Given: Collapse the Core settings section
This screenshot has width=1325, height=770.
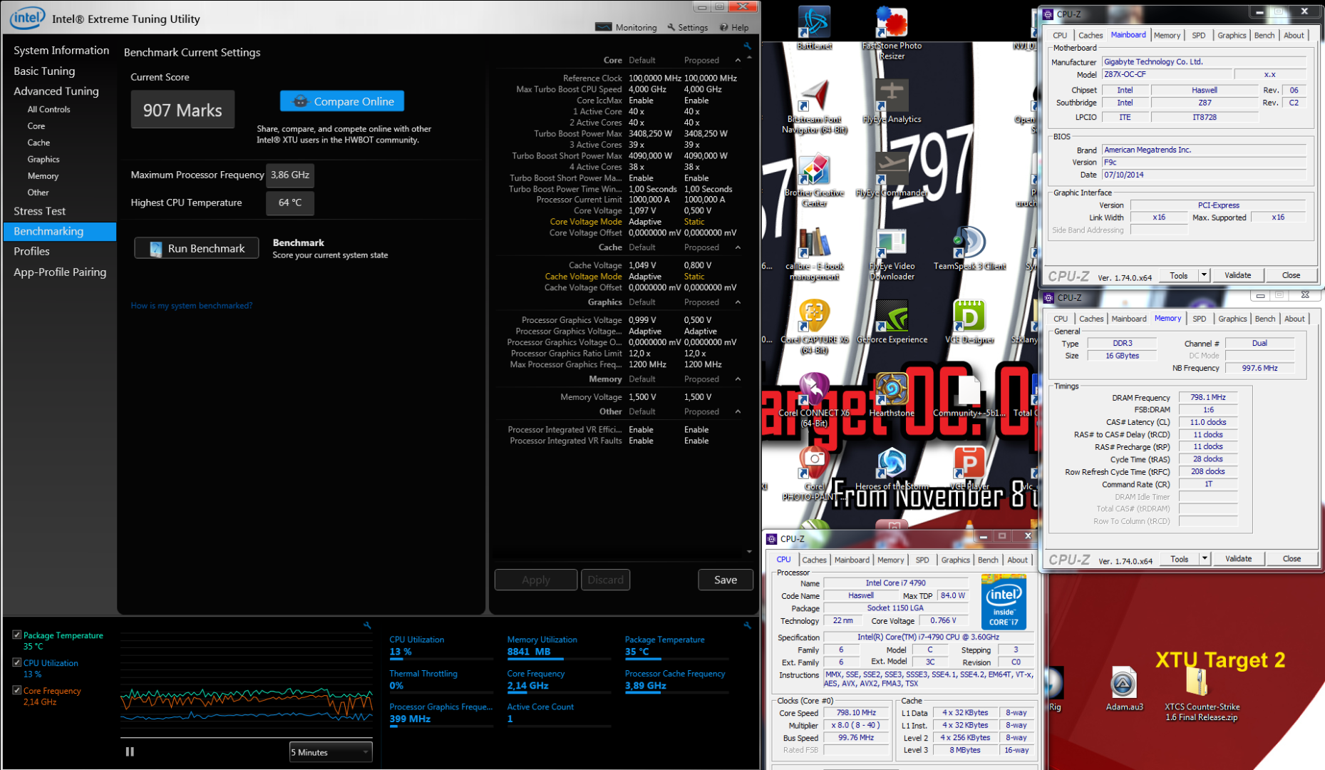Looking at the screenshot, I should tap(738, 61).
